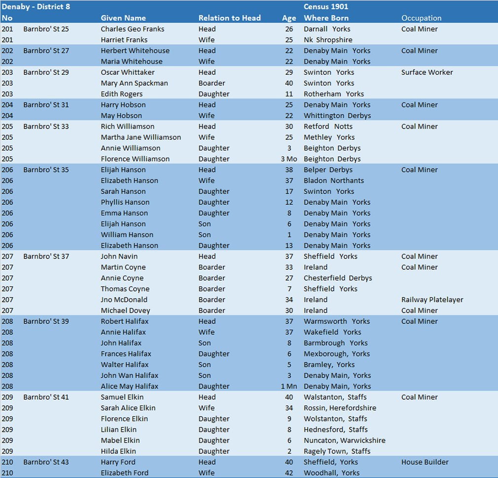This screenshot has height=478, width=498.
Task: Select the 'Whittington Derbys' birthplace cell
Action: click(x=337, y=116)
